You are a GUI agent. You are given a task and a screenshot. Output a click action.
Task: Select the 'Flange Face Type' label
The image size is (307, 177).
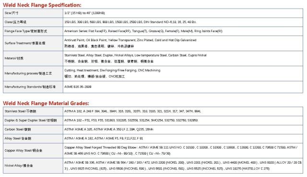(x=25, y=31)
